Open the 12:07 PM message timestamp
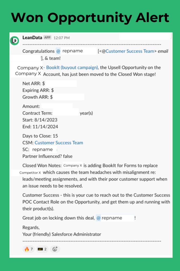 [x=61, y=37]
